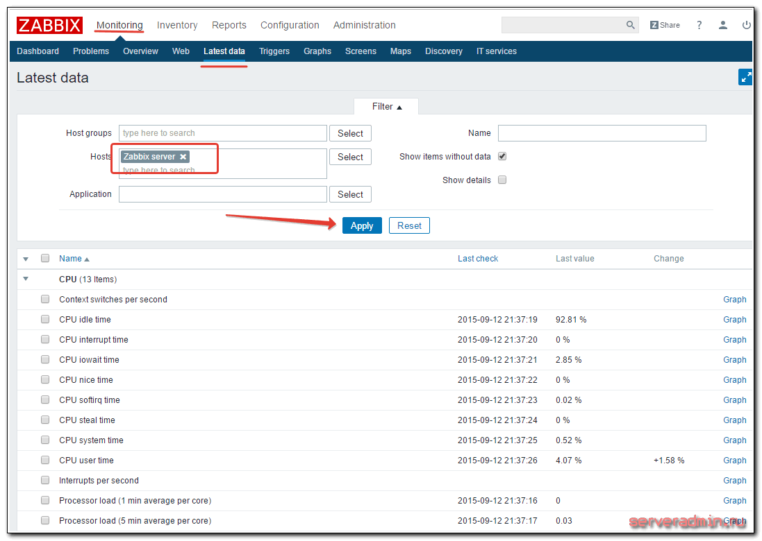Open the Configuration menu
762x541 pixels.
290,25
